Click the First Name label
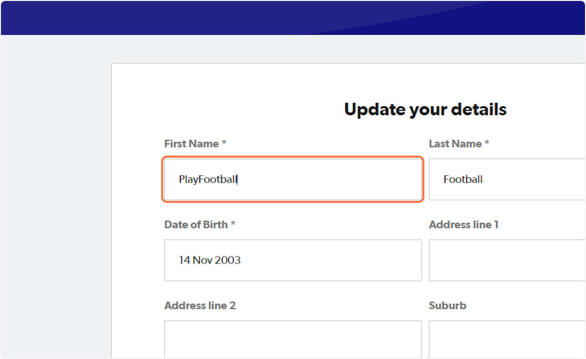This screenshot has width=586, height=359. pos(191,143)
